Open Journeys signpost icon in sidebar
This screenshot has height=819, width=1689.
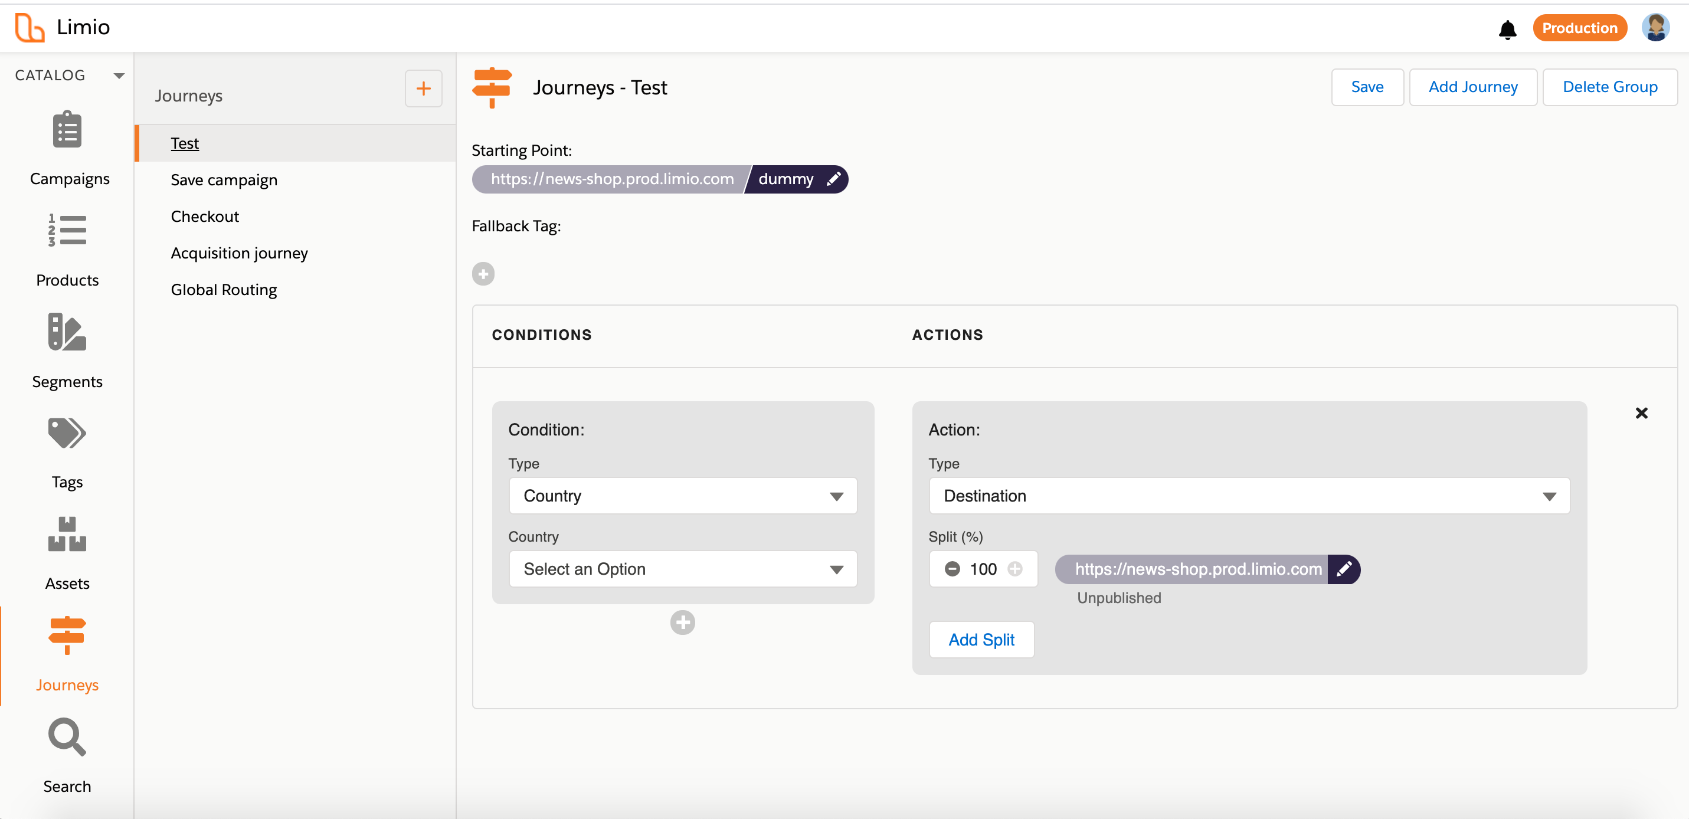(67, 635)
